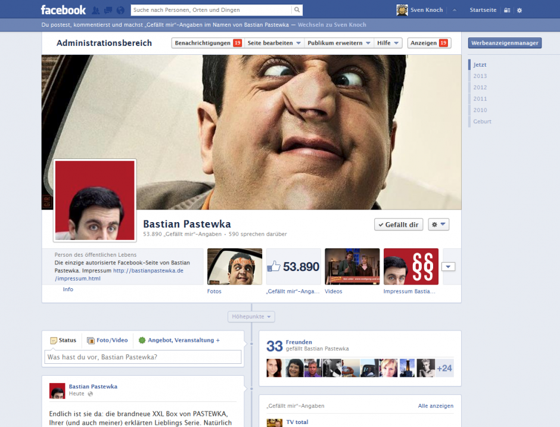Click the Werbeanzeigenmanager button
The width and height of the screenshot is (560, 427).
pos(505,43)
